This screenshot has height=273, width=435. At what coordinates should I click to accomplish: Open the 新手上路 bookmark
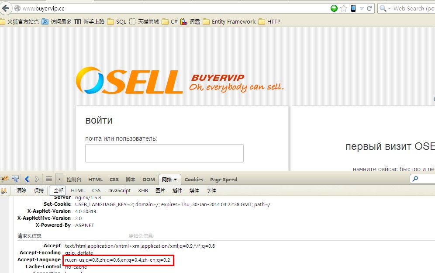coord(90,22)
